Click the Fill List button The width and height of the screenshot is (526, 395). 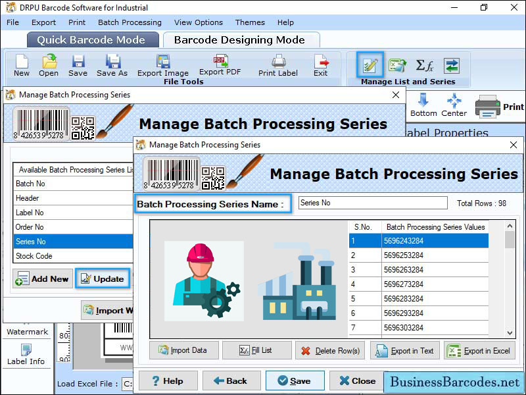pyautogui.click(x=256, y=350)
